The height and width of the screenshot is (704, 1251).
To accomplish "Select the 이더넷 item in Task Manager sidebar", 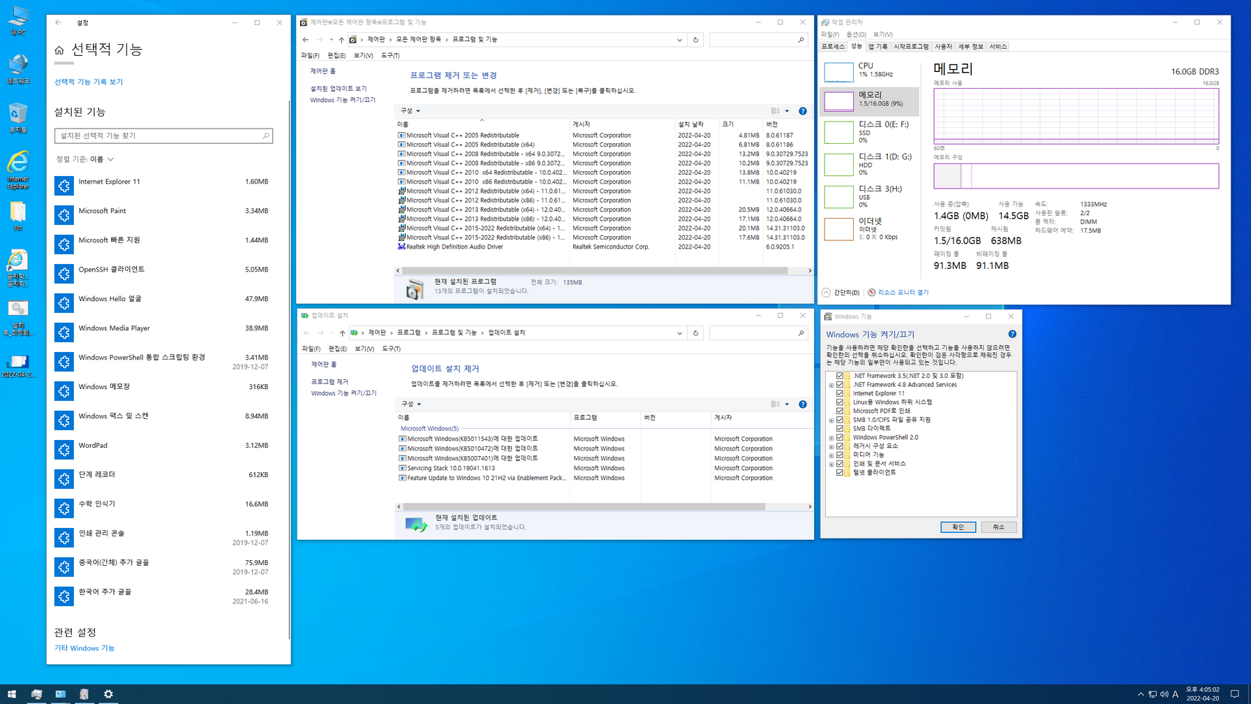I will click(x=870, y=229).
